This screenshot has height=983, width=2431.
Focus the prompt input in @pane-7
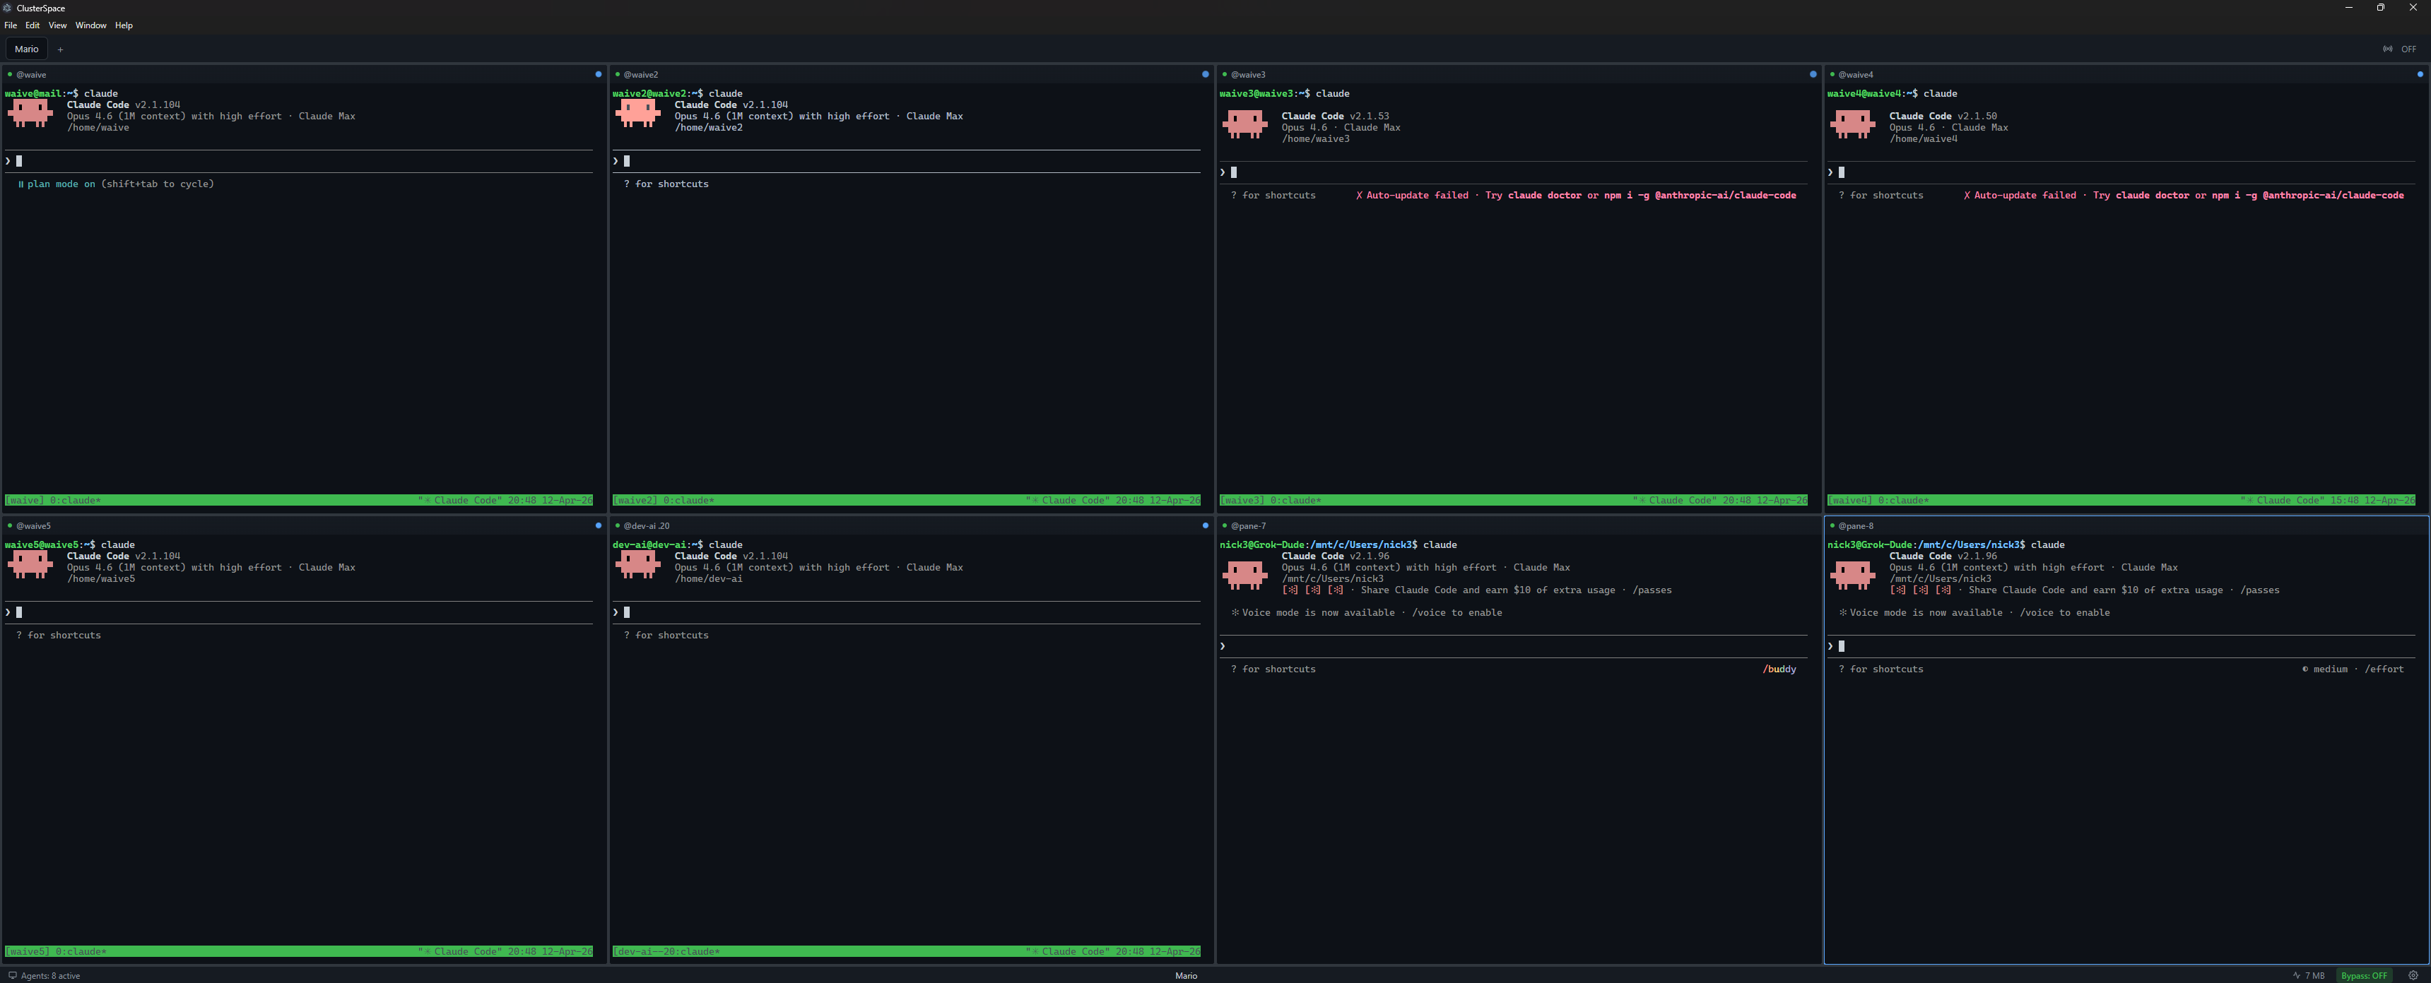tap(1514, 646)
